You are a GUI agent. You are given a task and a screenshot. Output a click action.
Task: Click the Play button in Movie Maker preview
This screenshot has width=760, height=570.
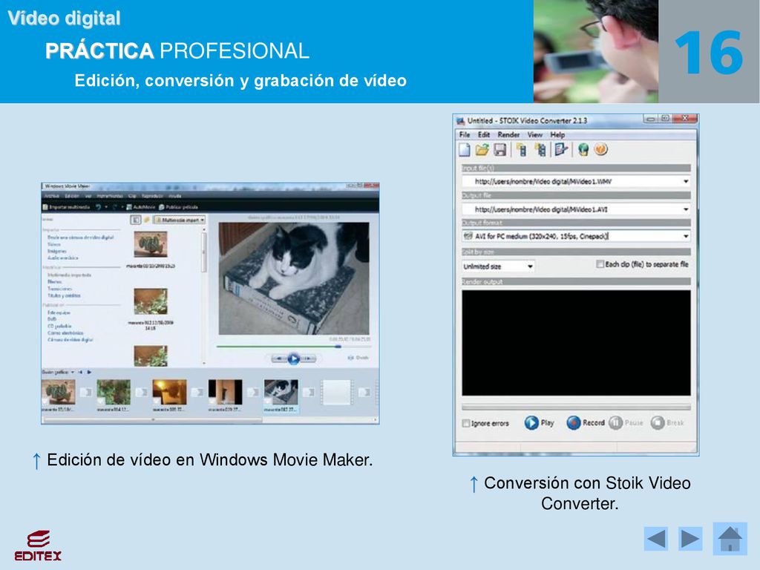click(x=293, y=358)
